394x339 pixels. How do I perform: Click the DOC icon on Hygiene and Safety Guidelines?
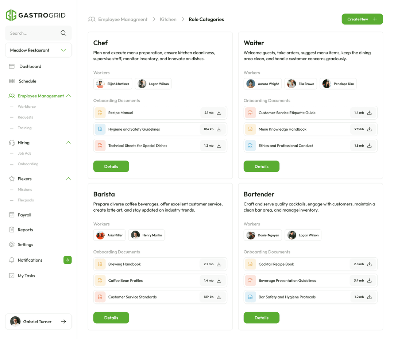tap(100, 129)
